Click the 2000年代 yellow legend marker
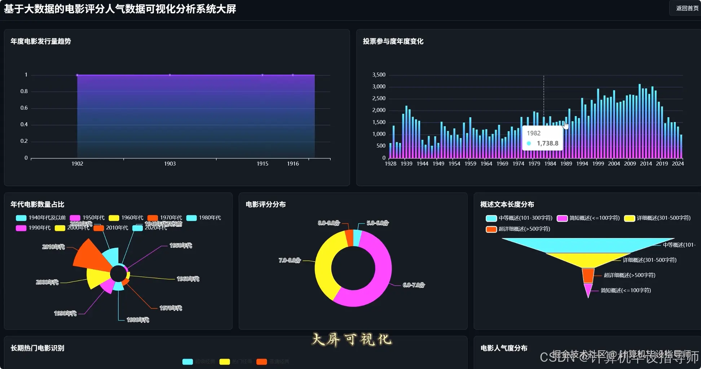 click(60, 228)
